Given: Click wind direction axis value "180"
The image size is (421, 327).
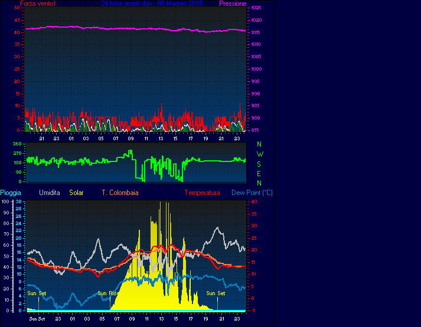Looking at the screenshot, I should [17, 163].
